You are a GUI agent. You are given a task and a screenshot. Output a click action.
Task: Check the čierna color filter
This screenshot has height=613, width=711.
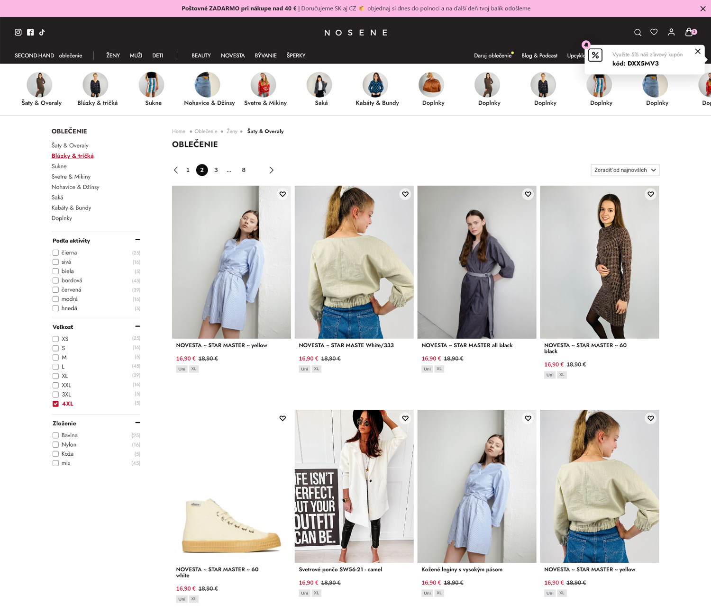55,253
